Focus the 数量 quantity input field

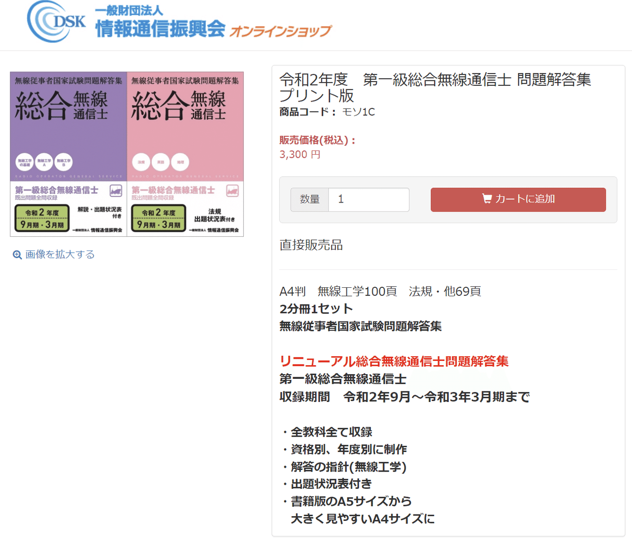click(x=369, y=199)
